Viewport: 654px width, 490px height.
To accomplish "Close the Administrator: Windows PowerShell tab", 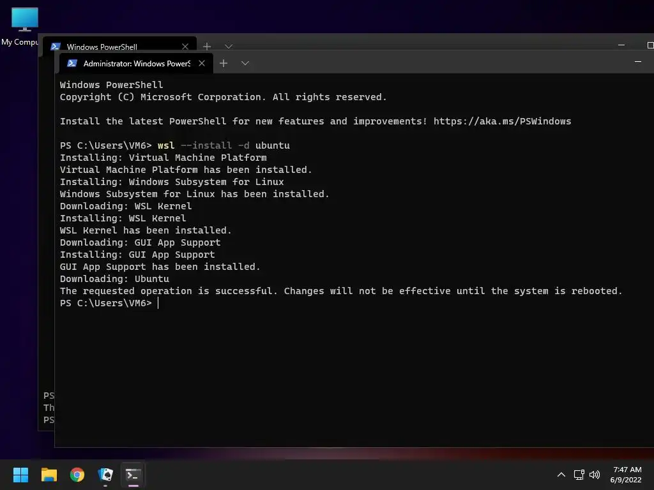I will (202, 63).
